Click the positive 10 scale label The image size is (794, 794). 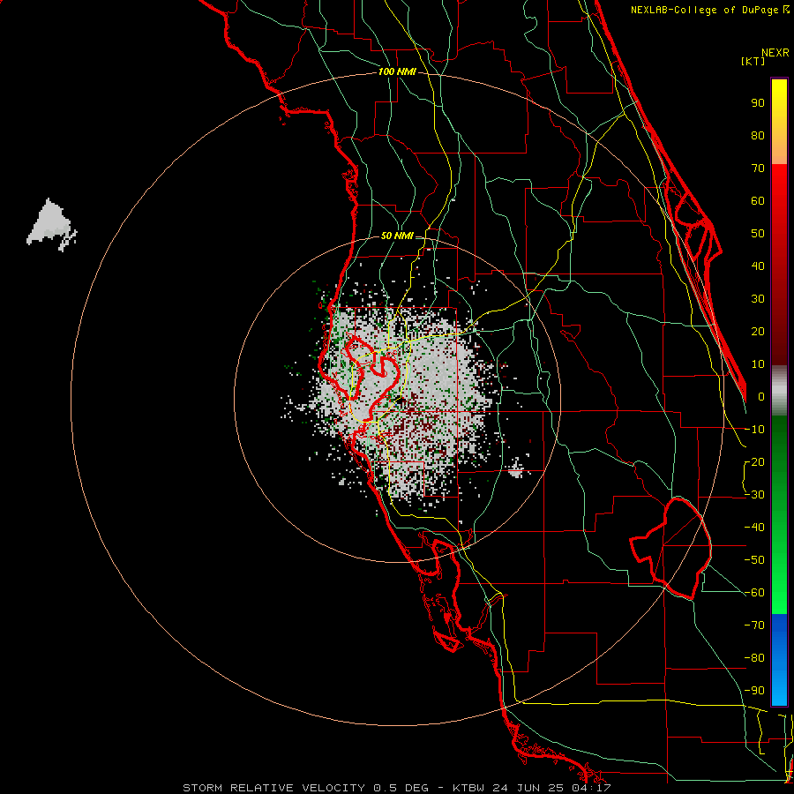[758, 364]
